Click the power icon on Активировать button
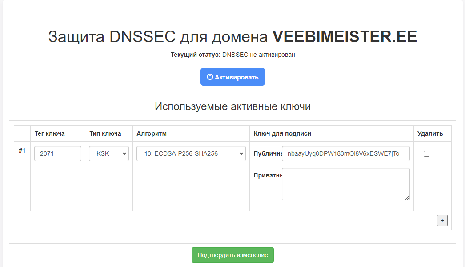Viewport: 465px width, 267px height. (x=210, y=77)
